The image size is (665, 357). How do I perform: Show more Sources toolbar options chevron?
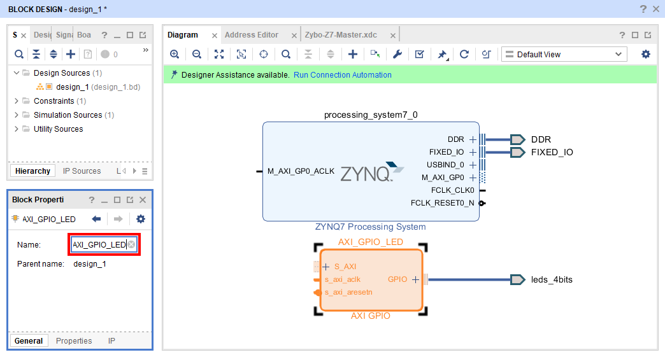coord(145,50)
